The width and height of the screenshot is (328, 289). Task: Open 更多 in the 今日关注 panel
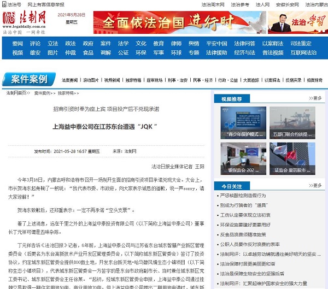pyautogui.click(x=315, y=186)
